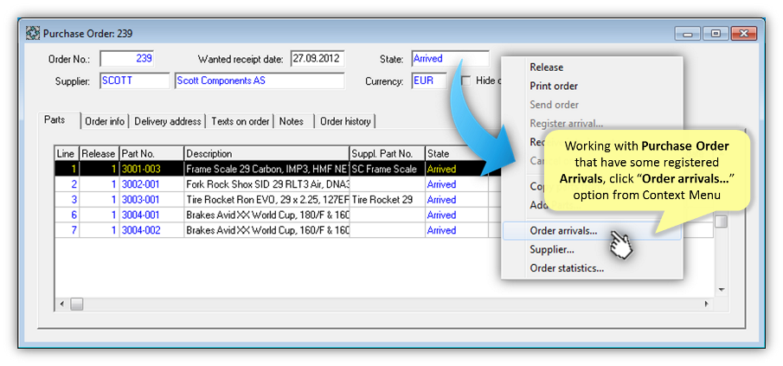783x366 pixels.
Task: Switch to the Order info tab
Action: [105, 122]
